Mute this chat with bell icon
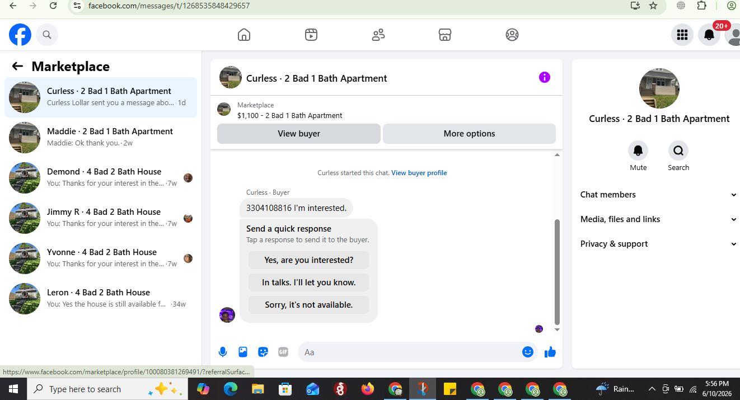740x400 pixels. 638,150
